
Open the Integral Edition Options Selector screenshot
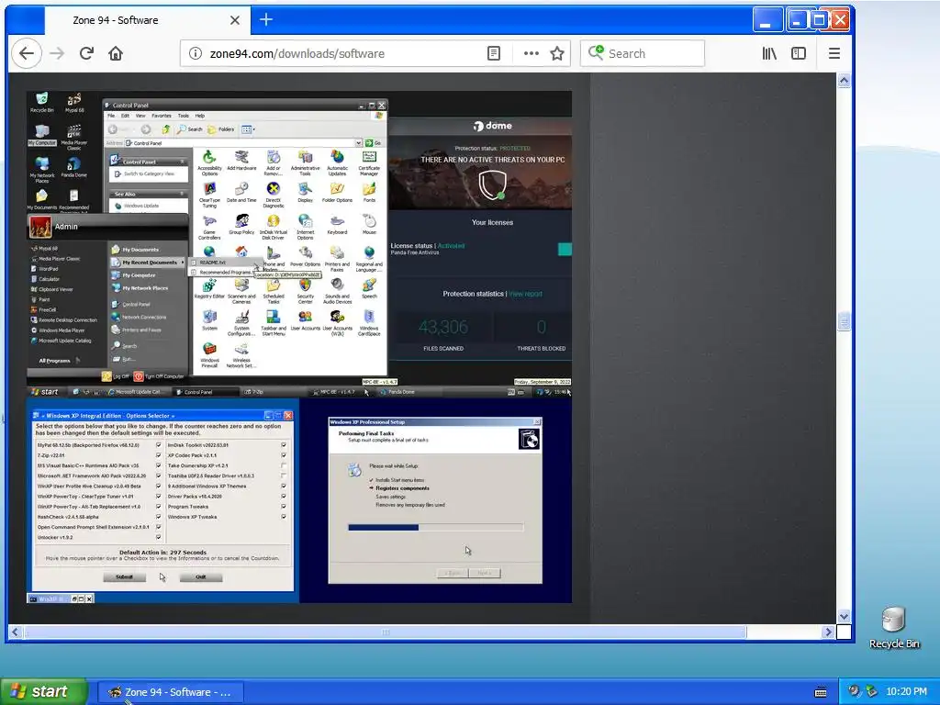pyautogui.click(x=162, y=500)
